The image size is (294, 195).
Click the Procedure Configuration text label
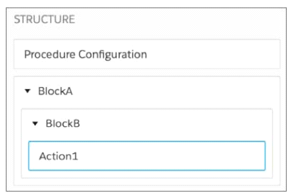85,55
